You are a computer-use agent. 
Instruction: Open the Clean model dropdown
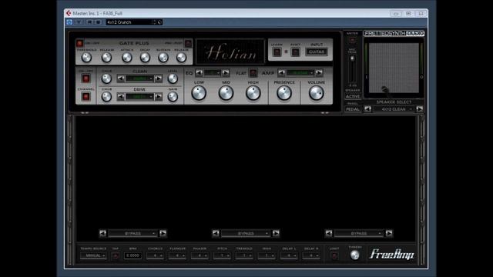(139, 78)
